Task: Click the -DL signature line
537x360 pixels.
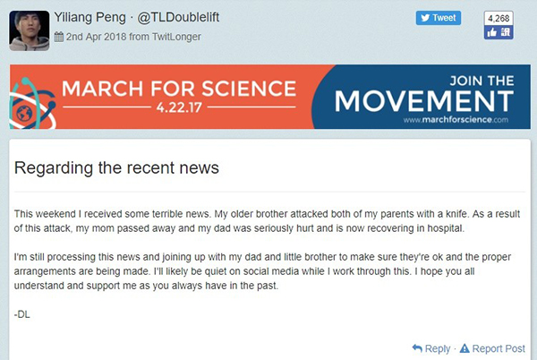Action: (x=24, y=315)
